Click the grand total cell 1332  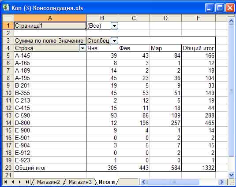[x=199, y=168]
